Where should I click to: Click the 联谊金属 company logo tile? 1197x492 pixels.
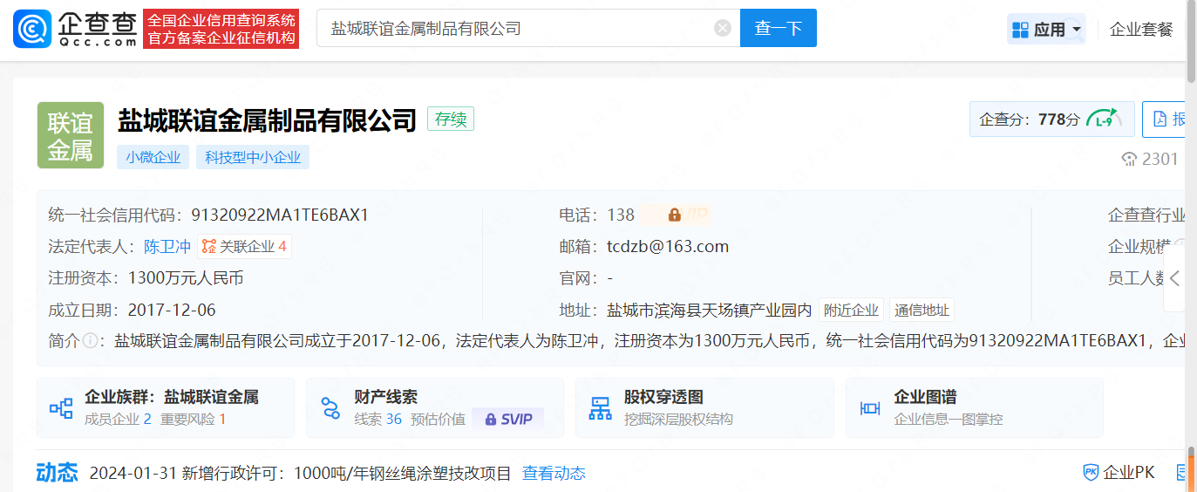[x=71, y=135]
